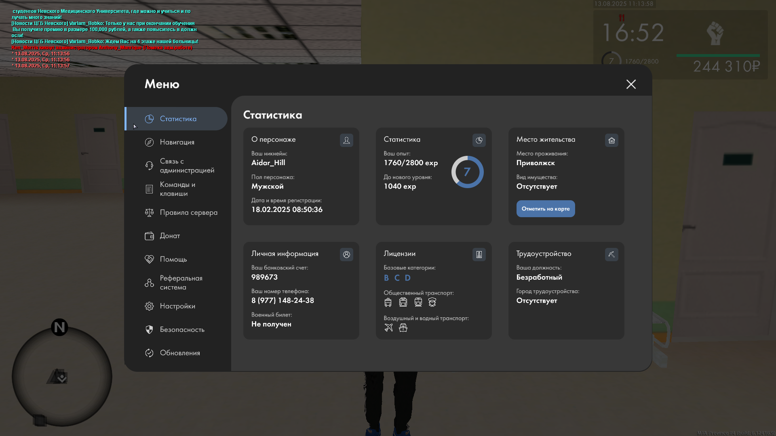This screenshot has height=436, width=776.
Task: Open the Безопасность menu item
Action: pos(182,329)
